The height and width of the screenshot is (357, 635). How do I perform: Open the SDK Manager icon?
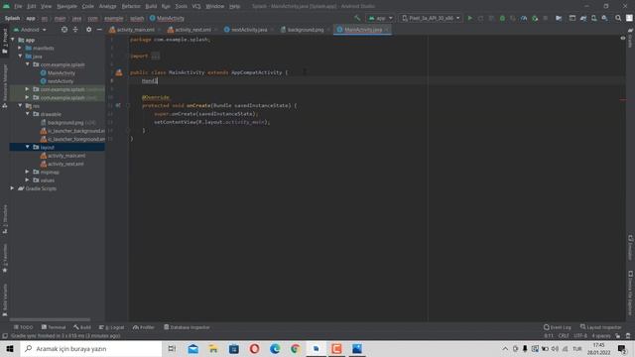point(604,18)
